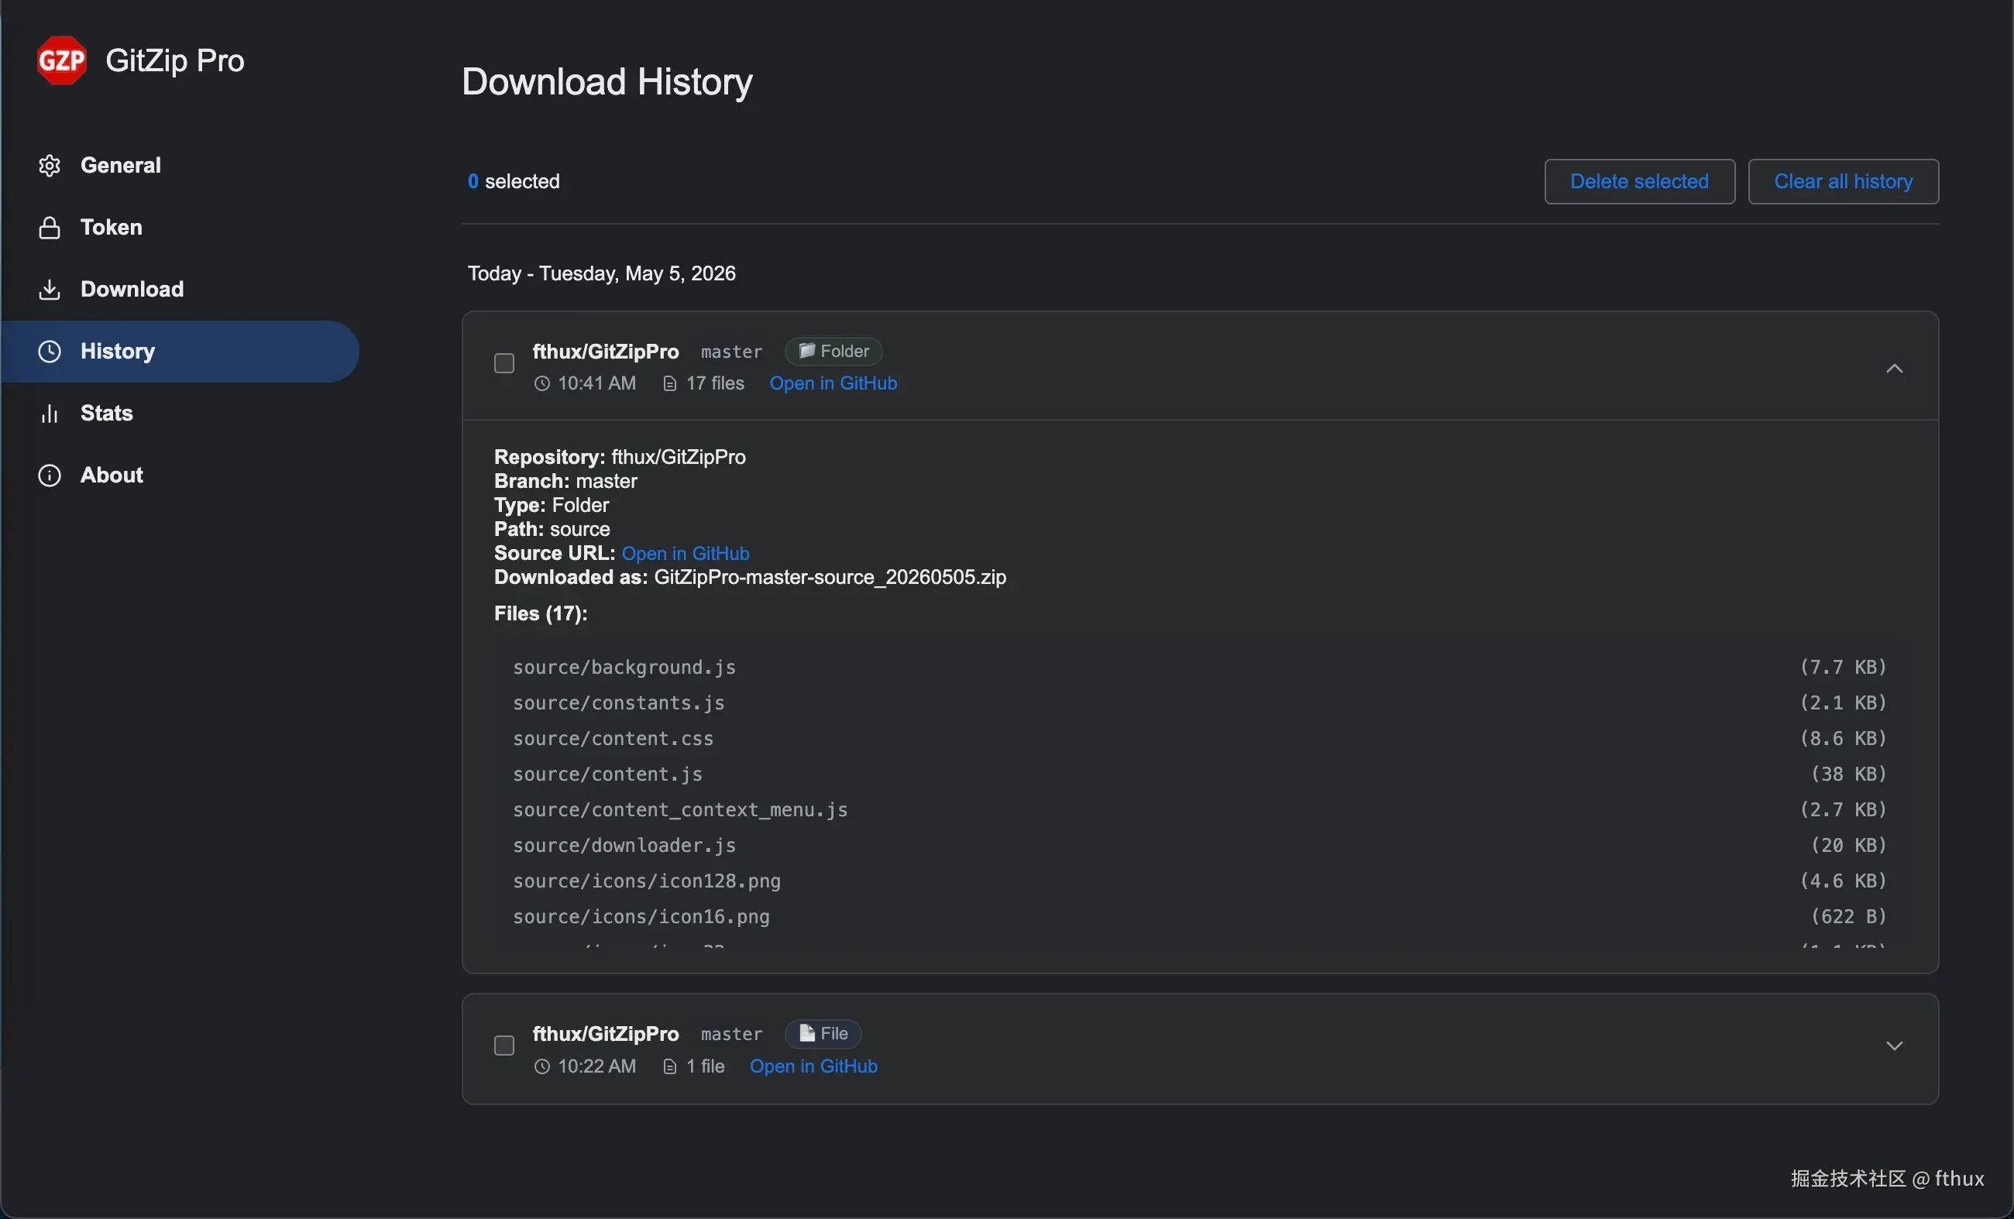Screen dimensions: 2014x1219
Task: Click the master branch label on folder entry
Action: [x=731, y=352]
